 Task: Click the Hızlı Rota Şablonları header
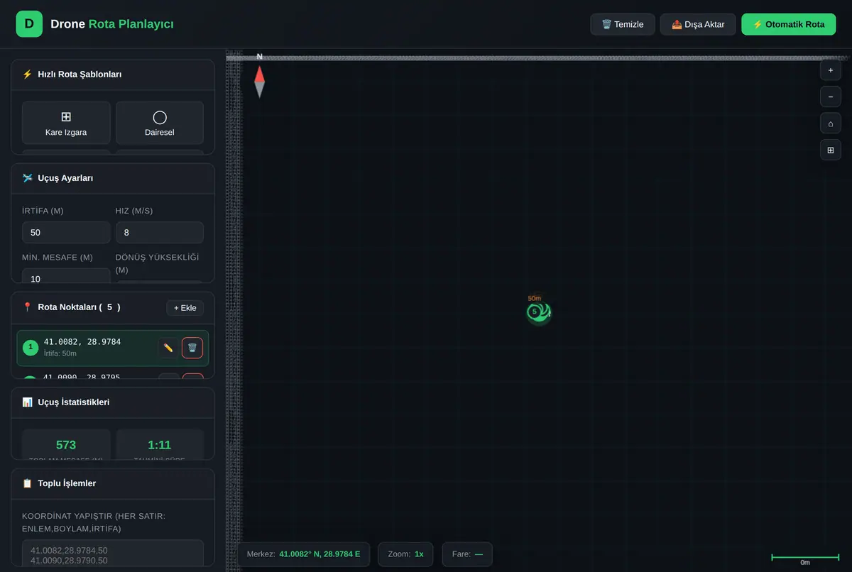(113, 75)
